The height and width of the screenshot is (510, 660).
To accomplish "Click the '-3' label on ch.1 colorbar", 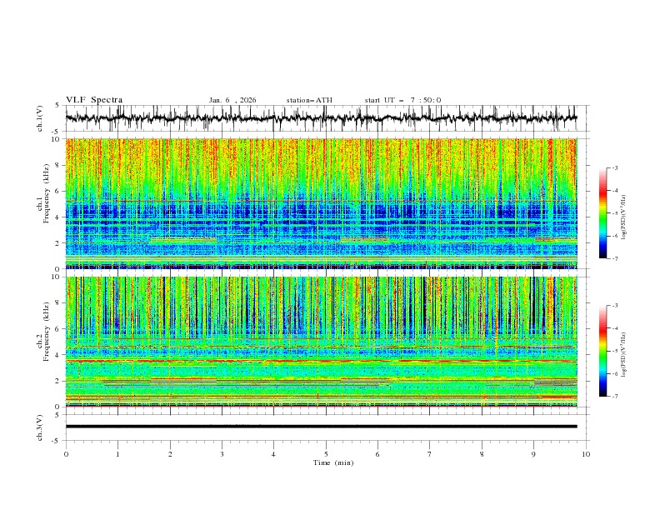I will (x=614, y=167).
